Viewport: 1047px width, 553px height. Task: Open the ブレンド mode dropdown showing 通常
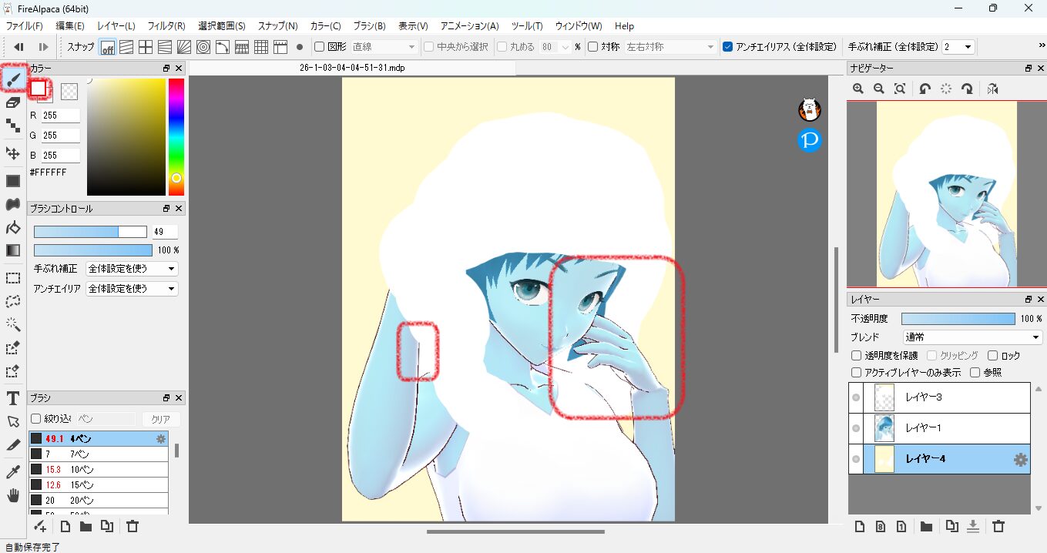(972, 337)
